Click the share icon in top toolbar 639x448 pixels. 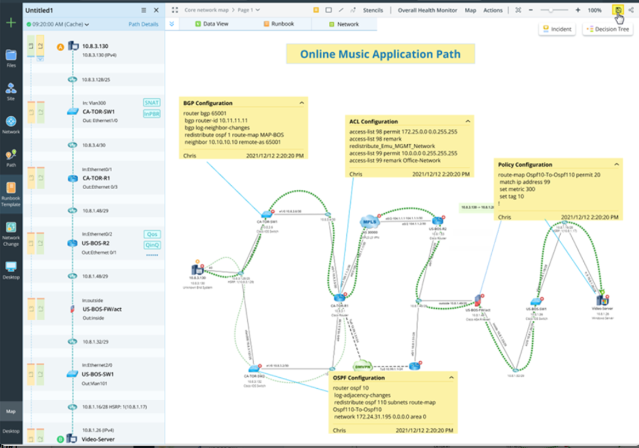[630, 10]
